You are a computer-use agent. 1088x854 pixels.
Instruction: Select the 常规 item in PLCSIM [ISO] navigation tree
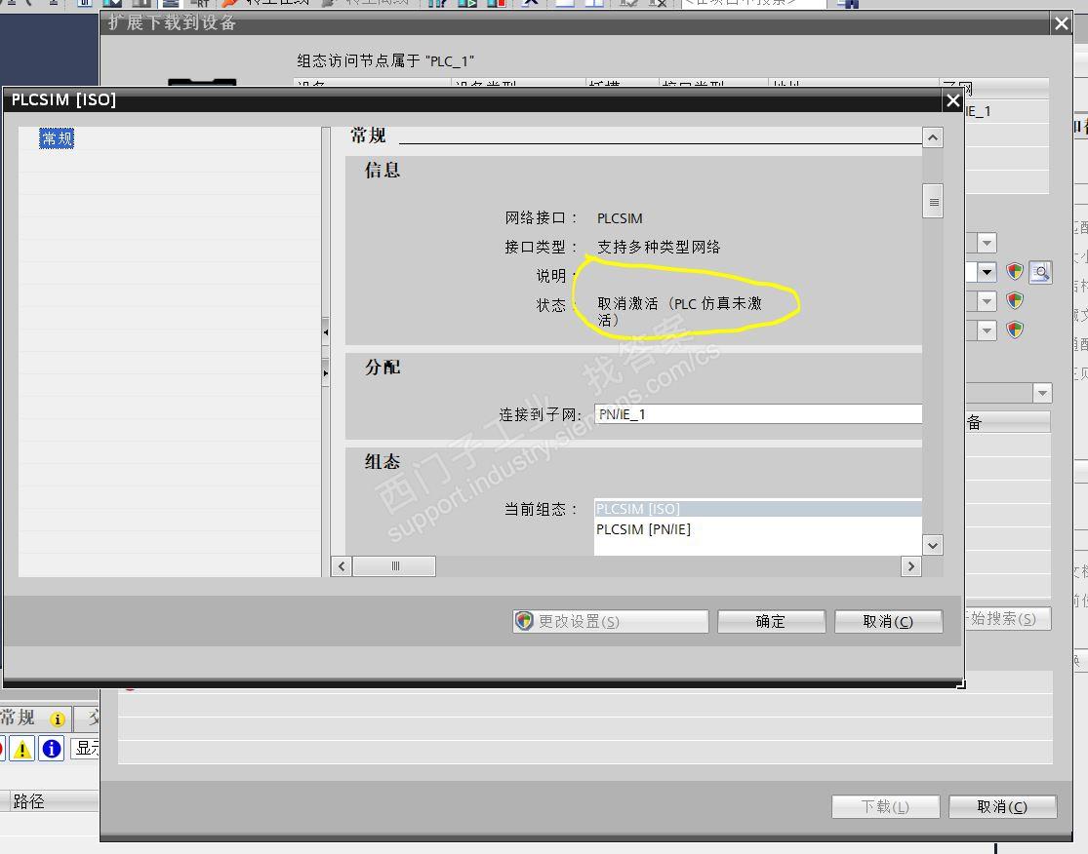pyautogui.click(x=57, y=138)
